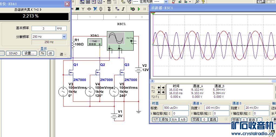This screenshot has width=276, height=137.
Task: Click the green Run simulation play icon
Action: point(139,9)
